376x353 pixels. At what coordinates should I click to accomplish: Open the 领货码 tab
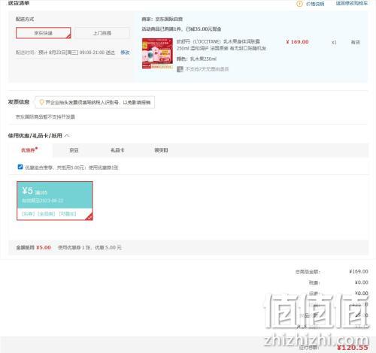161,150
